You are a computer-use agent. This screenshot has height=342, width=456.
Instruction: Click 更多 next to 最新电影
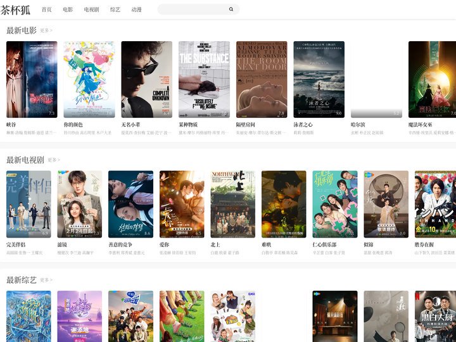(x=46, y=30)
